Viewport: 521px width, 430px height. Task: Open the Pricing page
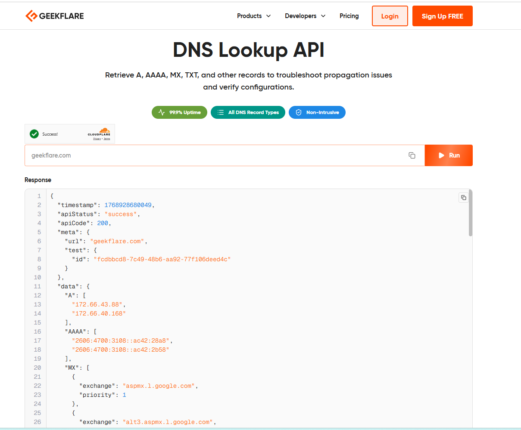tap(349, 15)
